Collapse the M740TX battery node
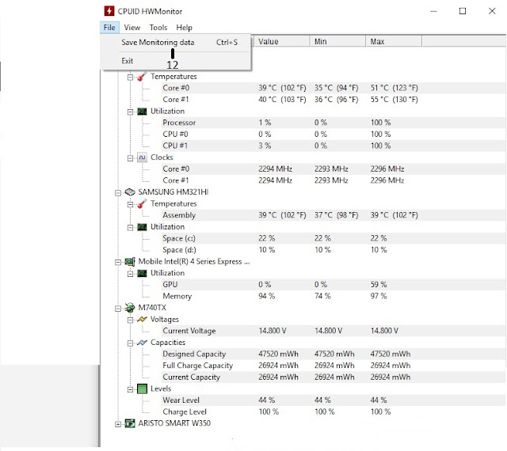 click(x=118, y=309)
